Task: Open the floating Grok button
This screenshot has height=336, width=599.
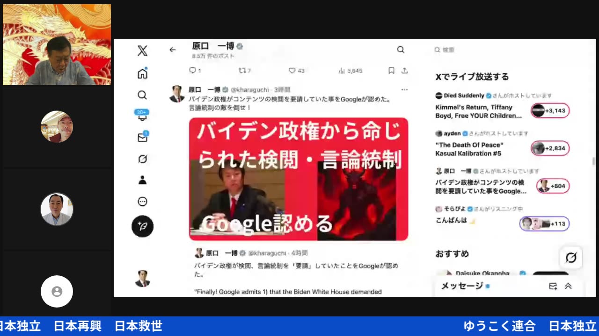Action: [571, 258]
